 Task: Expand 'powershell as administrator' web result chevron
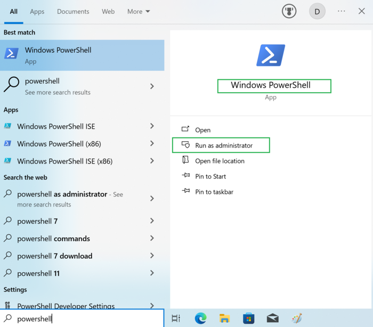152,198
